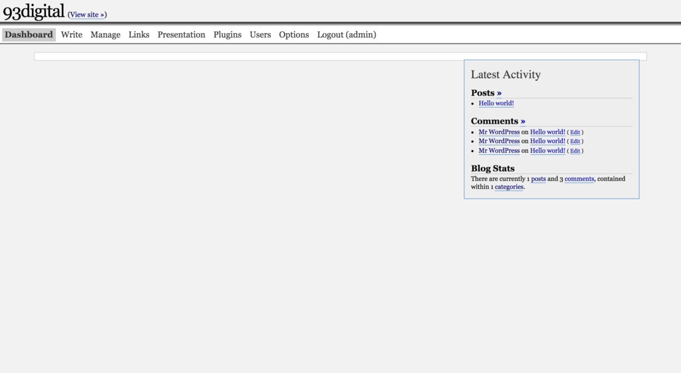Open Hello world! in the third comment
The height and width of the screenshot is (373, 681).
point(547,151)
